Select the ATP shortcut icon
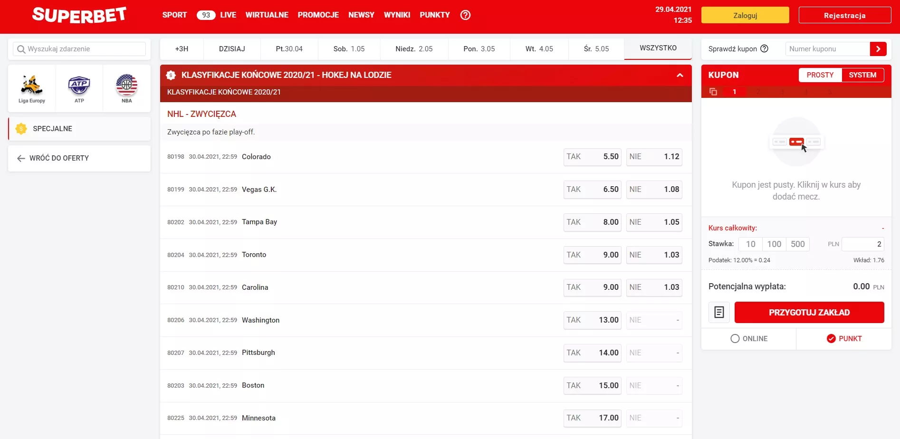This screenshot has height=439, width=900. point(79,88)
